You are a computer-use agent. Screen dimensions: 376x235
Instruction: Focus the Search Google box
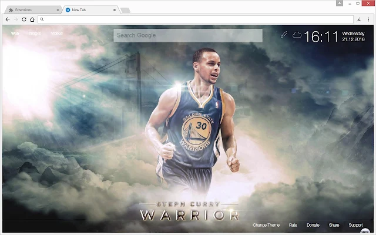pyautogui.click(x=188, y=35)
